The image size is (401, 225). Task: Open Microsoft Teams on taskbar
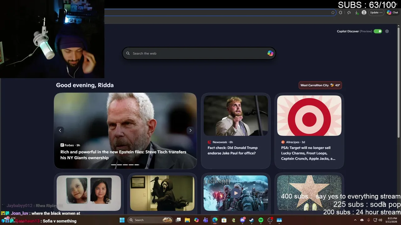(206, 220)
